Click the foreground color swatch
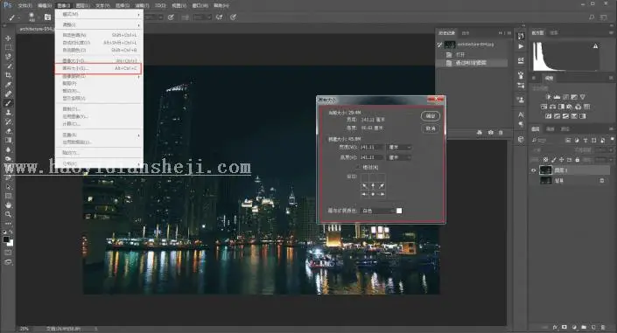 coord(6,239)
